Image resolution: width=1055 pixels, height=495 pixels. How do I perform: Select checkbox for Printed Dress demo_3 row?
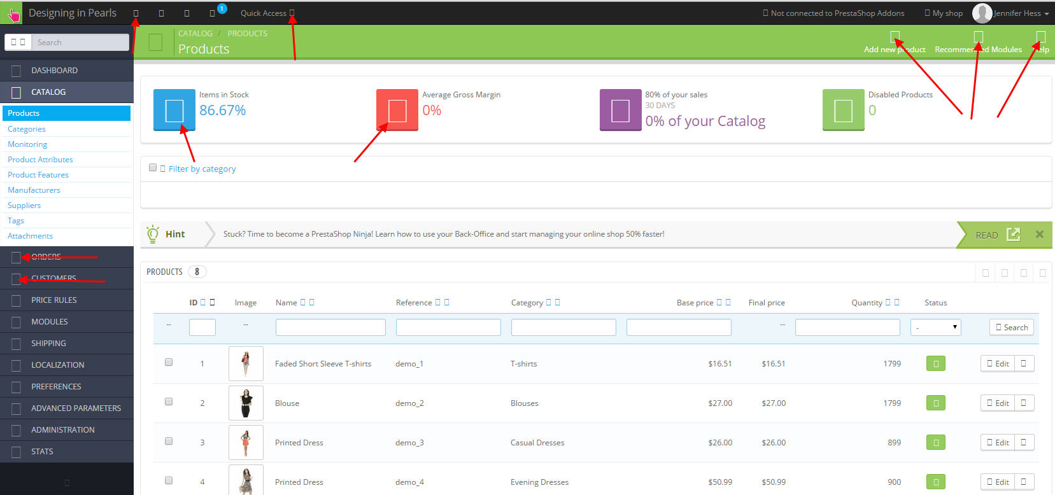click(169, 441)
